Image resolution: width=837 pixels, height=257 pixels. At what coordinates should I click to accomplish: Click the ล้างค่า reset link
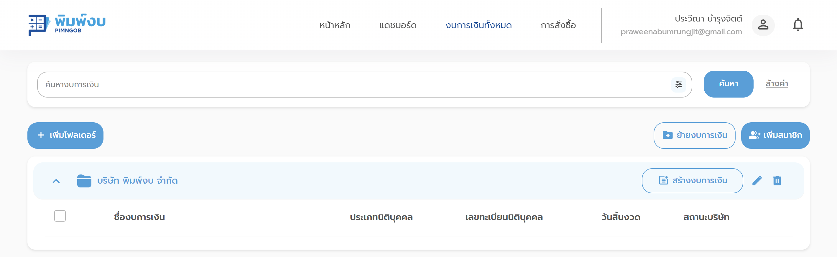[x=776, y=84]
